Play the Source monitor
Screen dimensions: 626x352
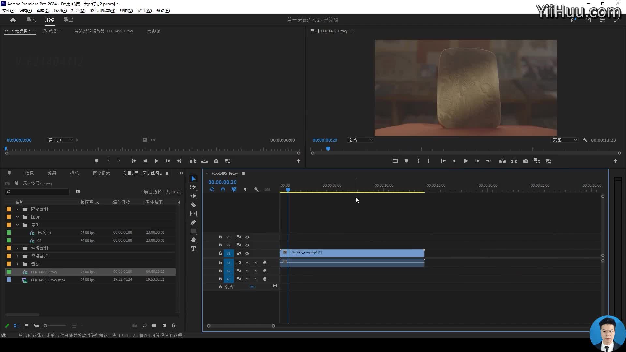(x=156, y=161)
